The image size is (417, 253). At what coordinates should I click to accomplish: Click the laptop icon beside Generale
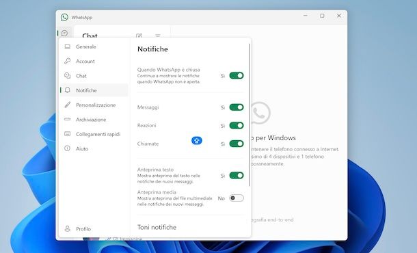point(68,46)
